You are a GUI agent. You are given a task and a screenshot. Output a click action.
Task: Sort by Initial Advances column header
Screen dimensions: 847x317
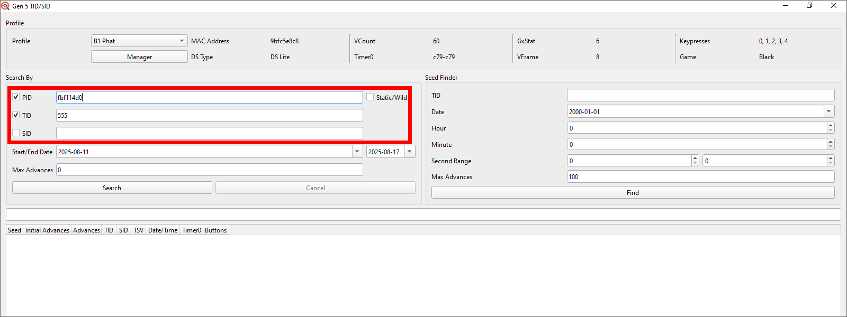tap(47, 230)
